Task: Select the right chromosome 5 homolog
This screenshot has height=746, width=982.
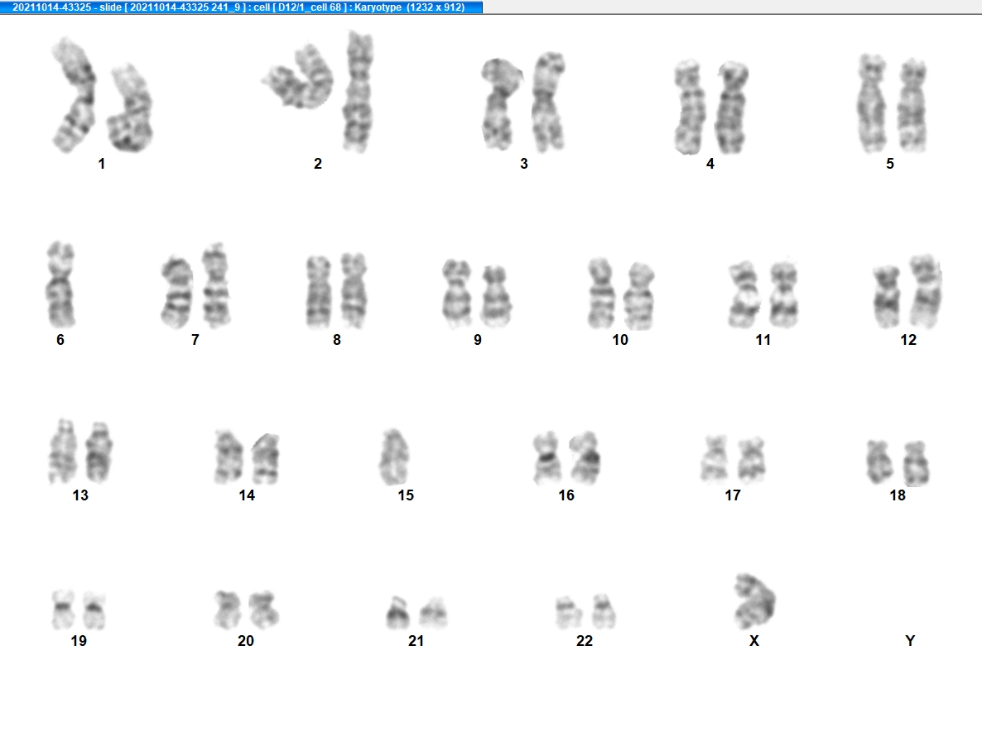Action: tap(912, 105)
